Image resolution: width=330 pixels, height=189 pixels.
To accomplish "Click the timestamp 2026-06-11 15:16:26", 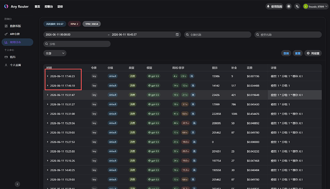I will click(63, 161).
